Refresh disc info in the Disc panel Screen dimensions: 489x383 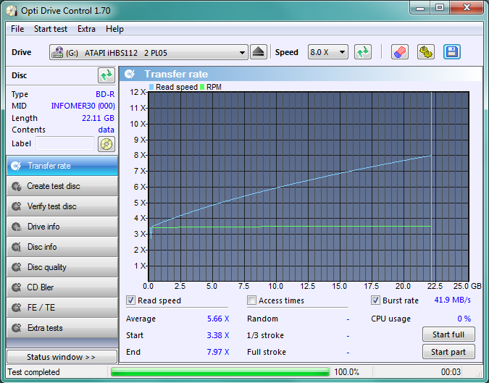point(106,75)
